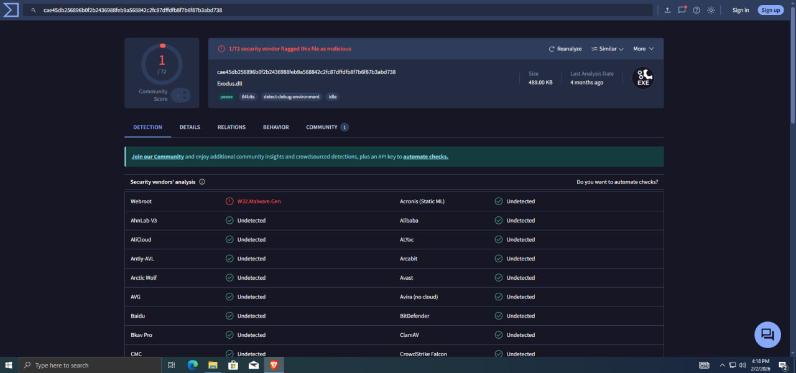Image resolution: width=796 pixels, height=373 pixels.
Task: Open the notifications icon with red dot
Action: coord(682,10)
